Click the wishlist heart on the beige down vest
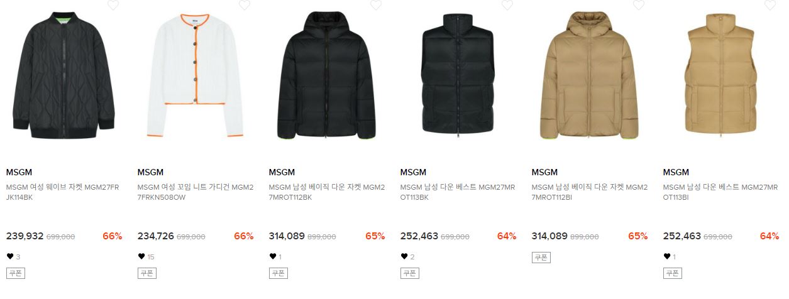This screenshot has height=299, width=789. pyautogui.click(x=770, y=5)
